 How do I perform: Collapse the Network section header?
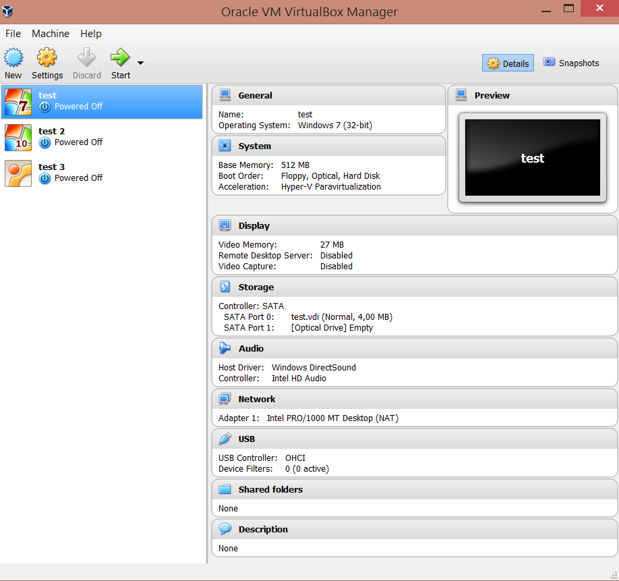tap(256, 399)
